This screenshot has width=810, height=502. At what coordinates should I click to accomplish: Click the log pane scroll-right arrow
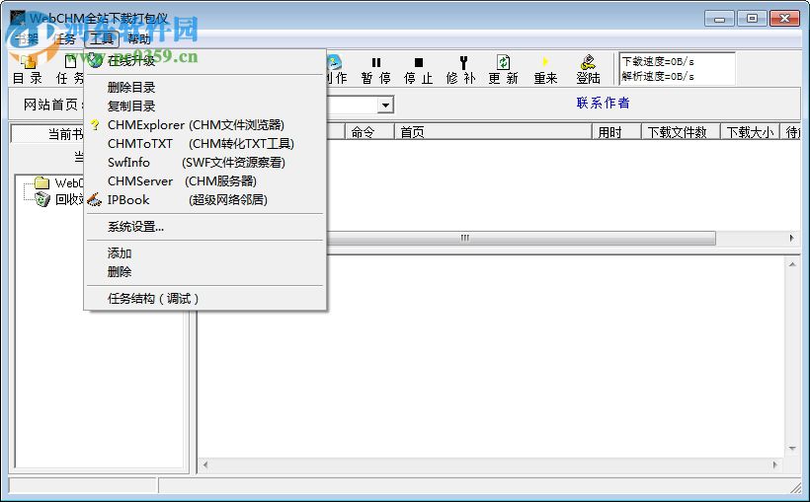[x=774, y=465]
